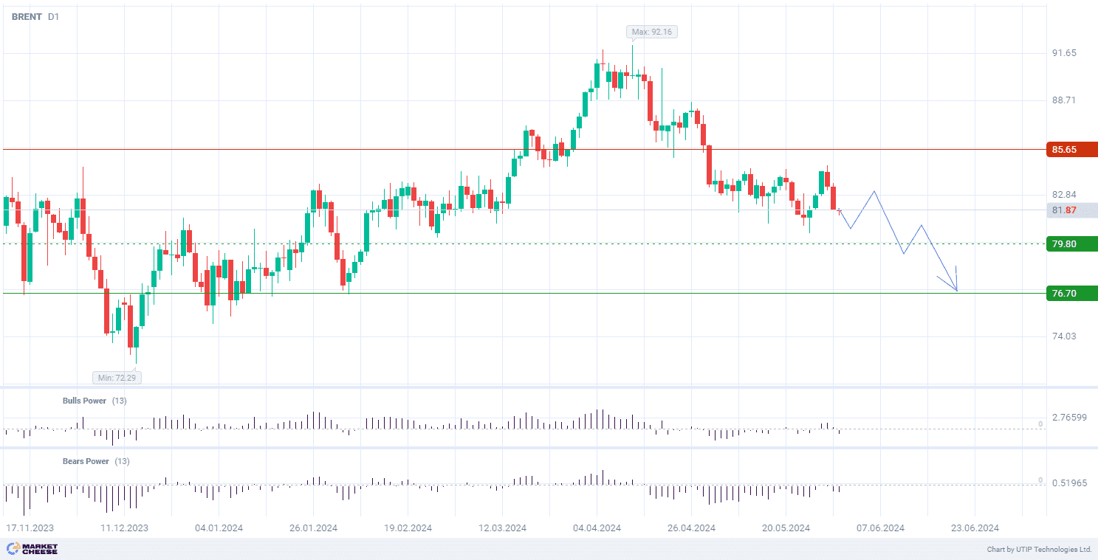Click the Min: 72.29 price marker

pyautogui.click(x=118, y=378)
